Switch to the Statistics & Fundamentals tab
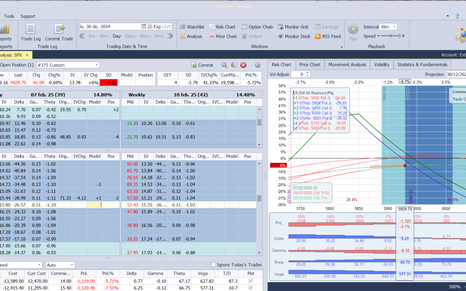The width and height of the screenshot is (466, 291). tap(422, 64)
